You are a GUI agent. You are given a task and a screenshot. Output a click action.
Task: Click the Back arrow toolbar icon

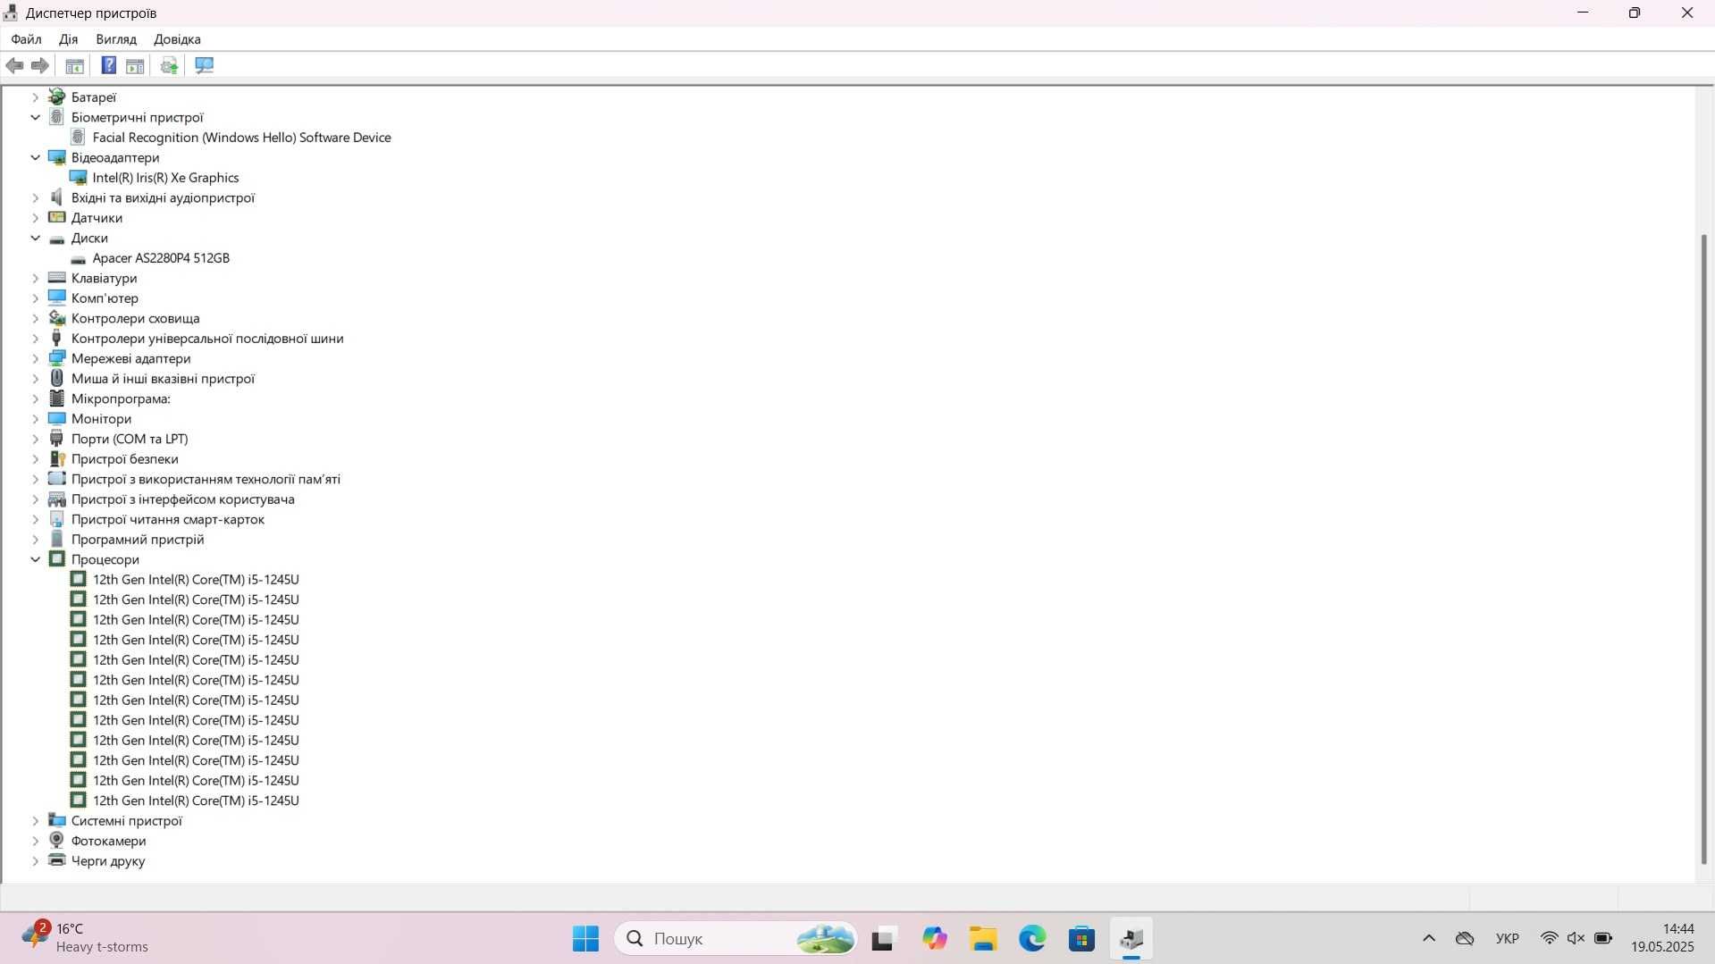[14, 65]
